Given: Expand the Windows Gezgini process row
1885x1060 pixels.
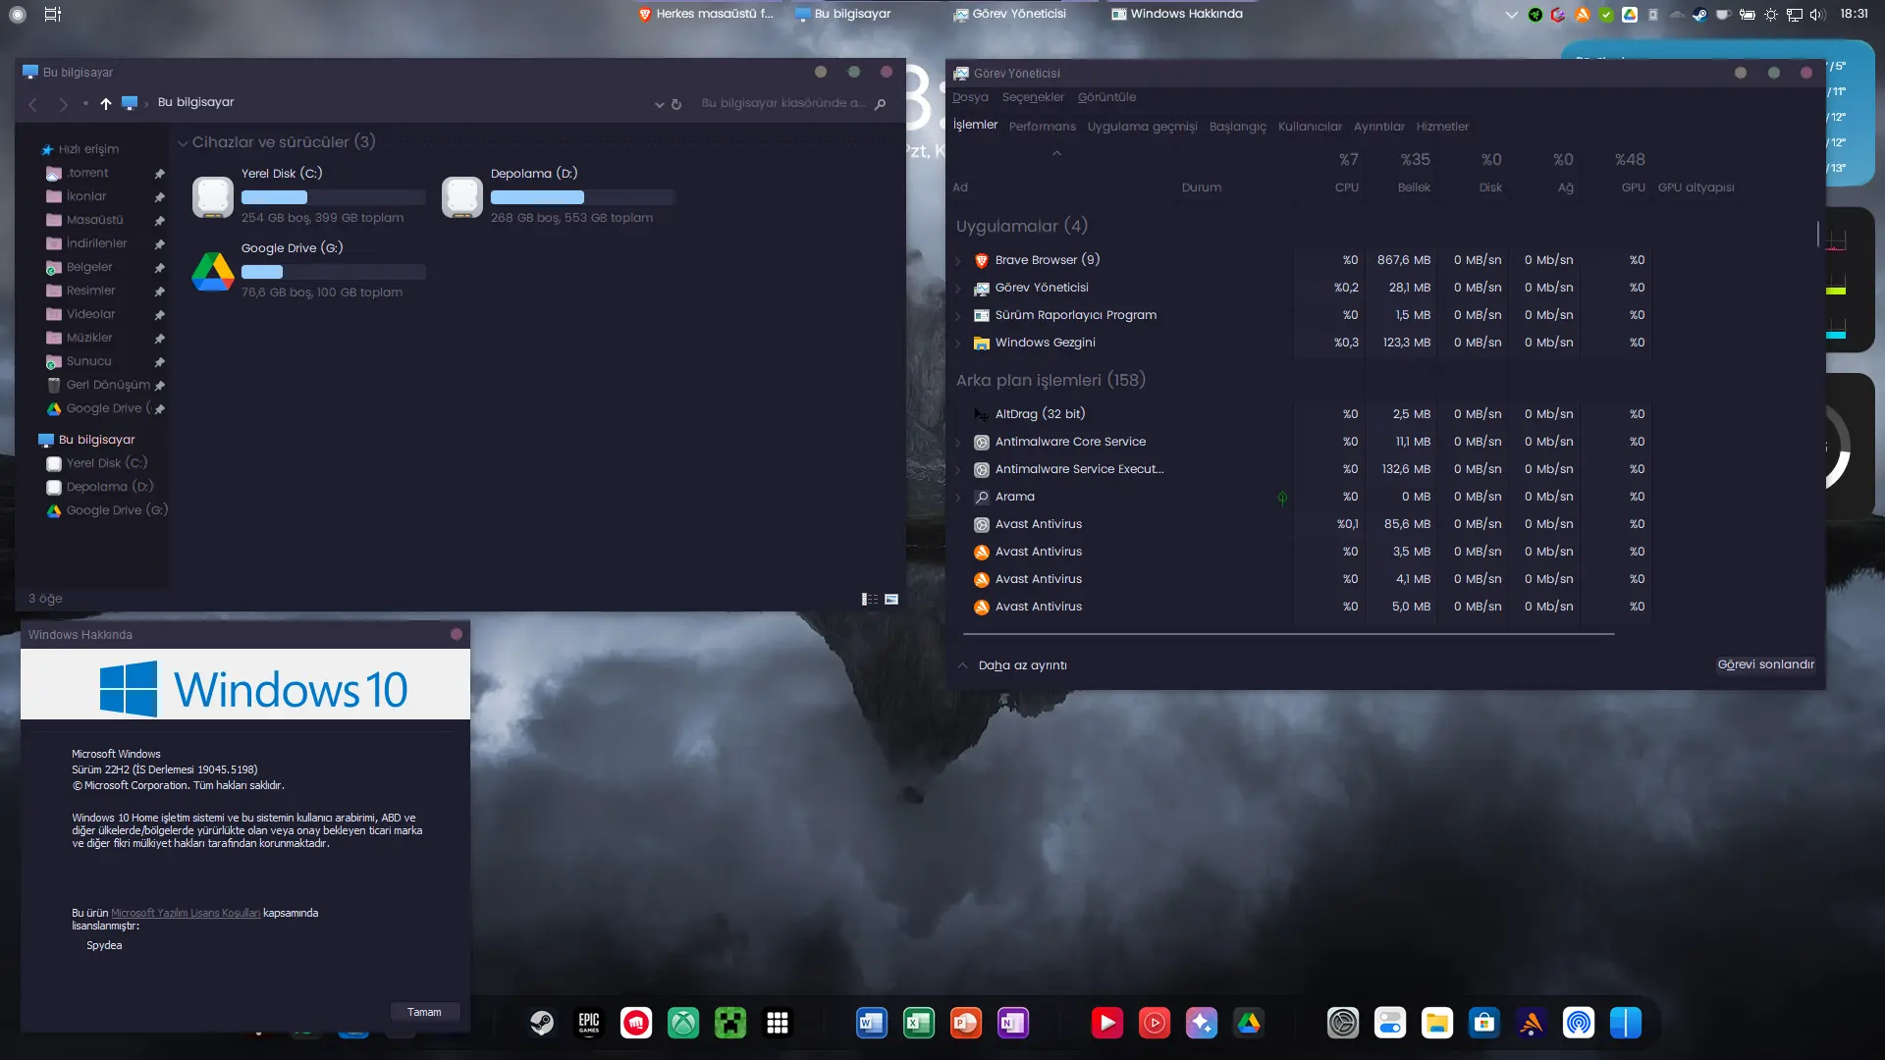Looking at the screenshot, I should (958, 344).
